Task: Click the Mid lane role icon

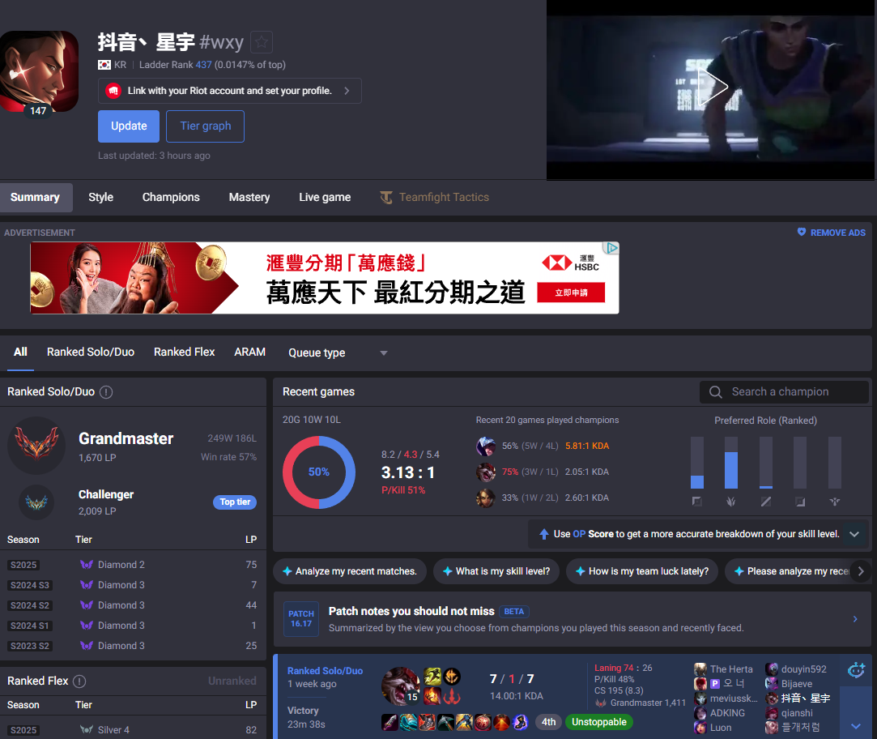Action: coord(766,502)
